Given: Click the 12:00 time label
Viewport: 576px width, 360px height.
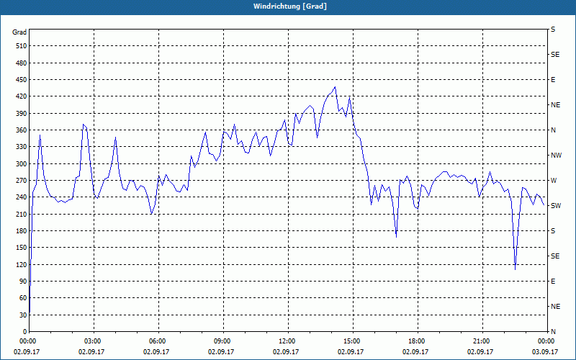Looking at the screenshot, I should point(287,341).
